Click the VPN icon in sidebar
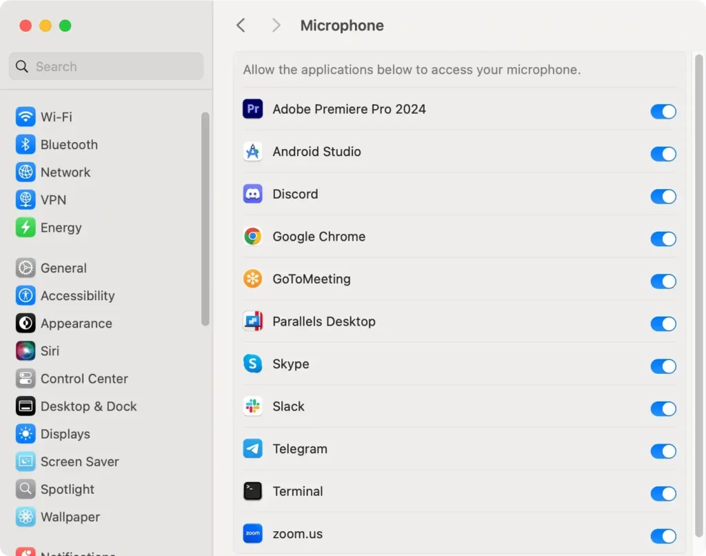Image resolution: width=706 pixels, height=556 pixels. [26, 199]
